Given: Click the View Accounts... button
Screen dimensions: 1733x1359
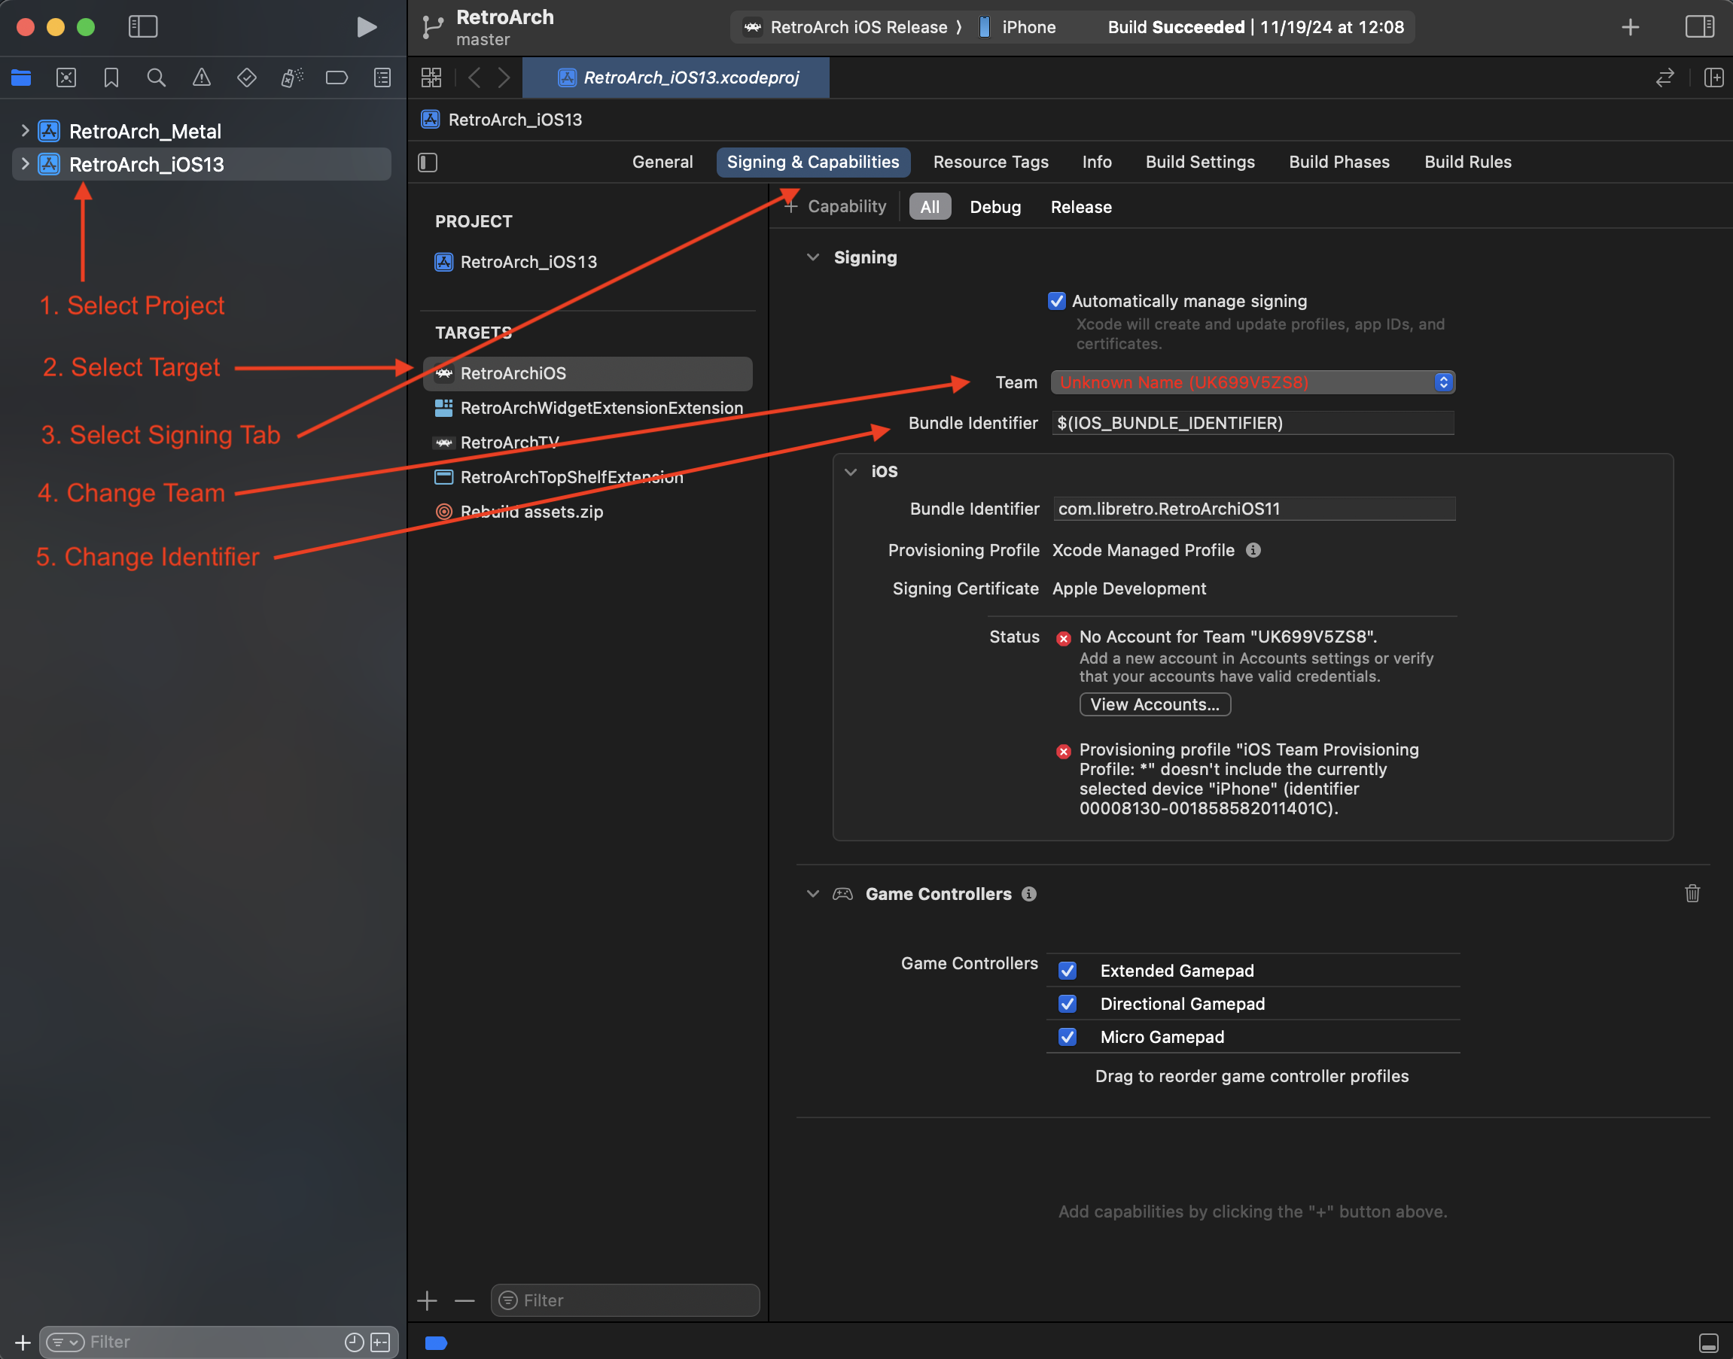Looking at the screenshot, I should click(1154, 705).
